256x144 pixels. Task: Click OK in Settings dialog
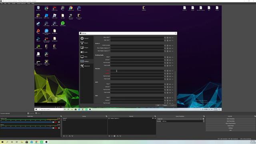point(158,105)
